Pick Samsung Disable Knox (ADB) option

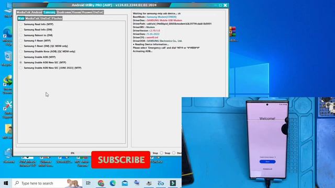pyautogui.click(x=48, y=51)
